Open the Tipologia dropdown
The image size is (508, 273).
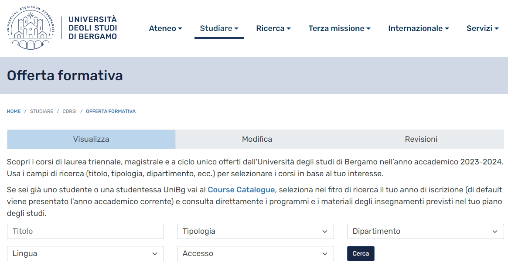click(255, 231)
